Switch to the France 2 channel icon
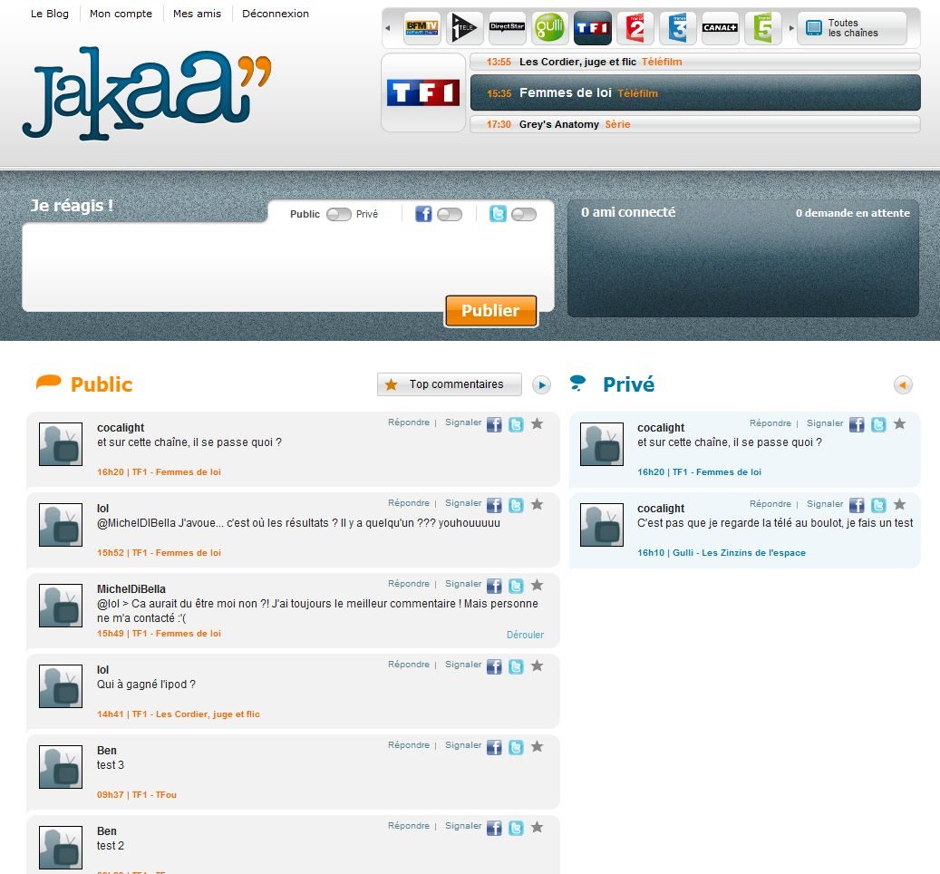Image resolution: width=940 pixels, height=874 pixels. click(635, 28)
